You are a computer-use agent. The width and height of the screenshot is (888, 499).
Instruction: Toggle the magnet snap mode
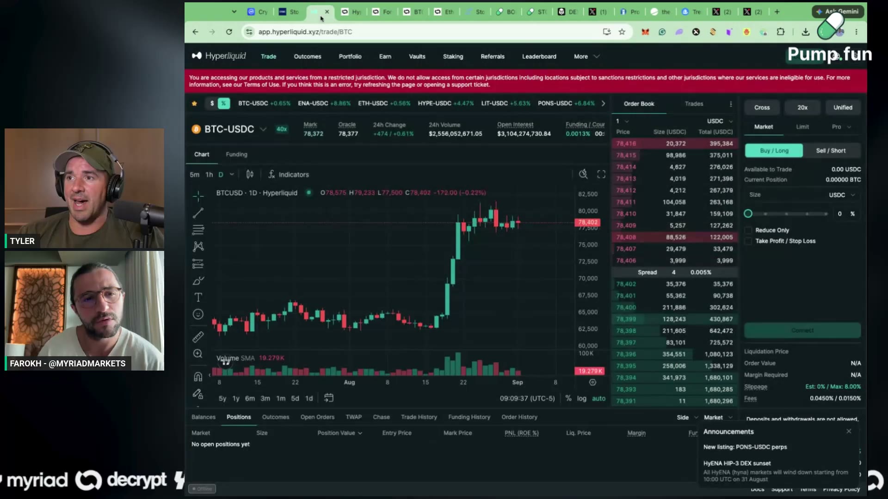(198, 377)
